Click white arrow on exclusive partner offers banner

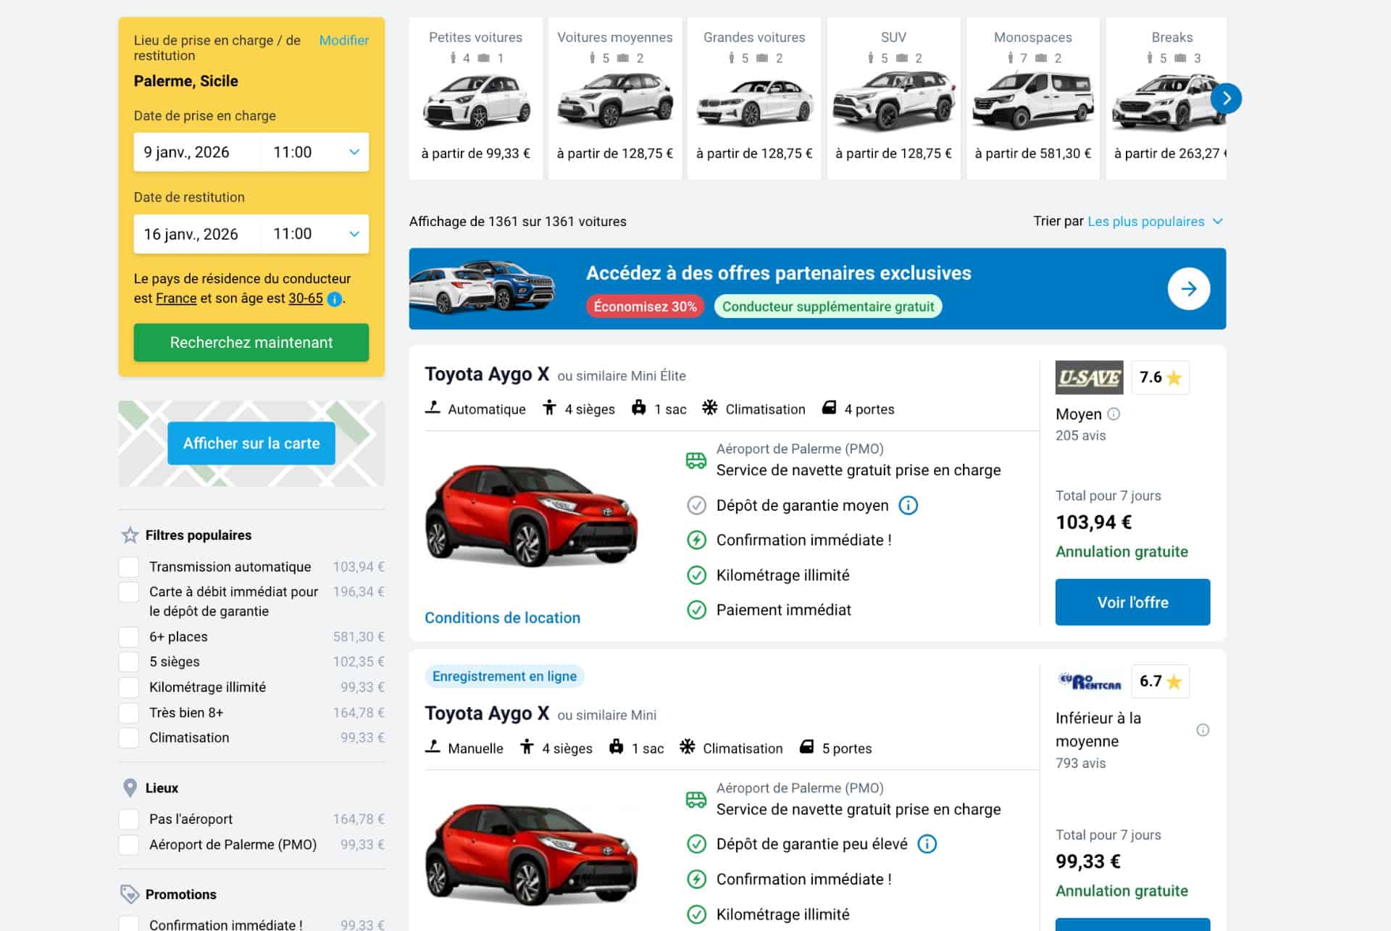1188,289
